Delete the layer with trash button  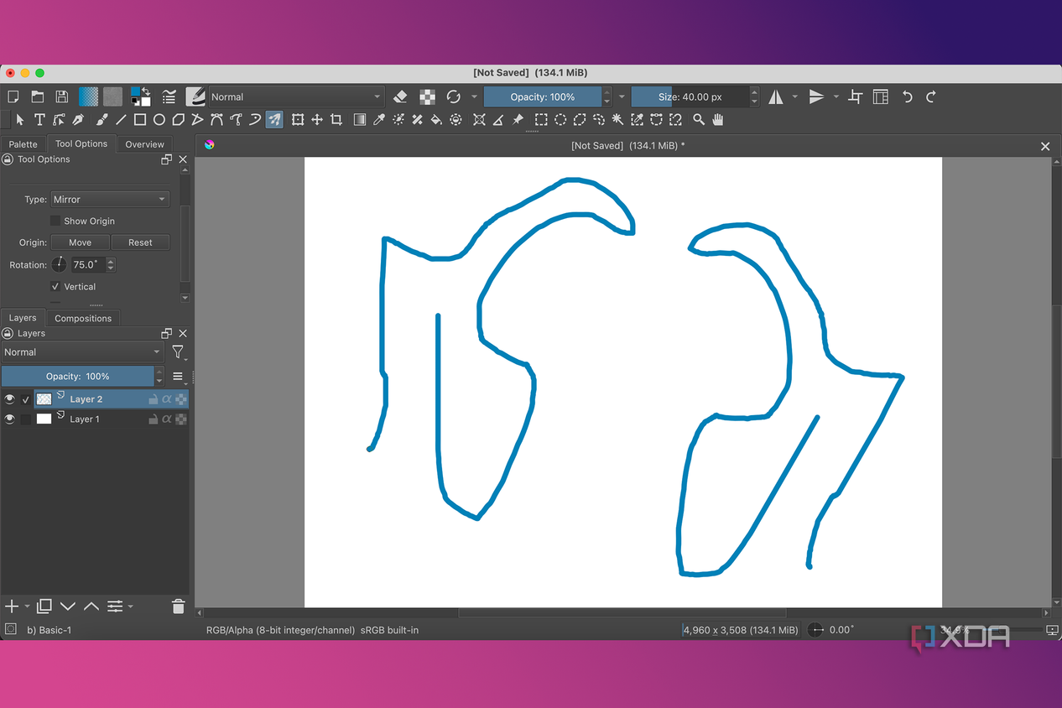(178, 606)
